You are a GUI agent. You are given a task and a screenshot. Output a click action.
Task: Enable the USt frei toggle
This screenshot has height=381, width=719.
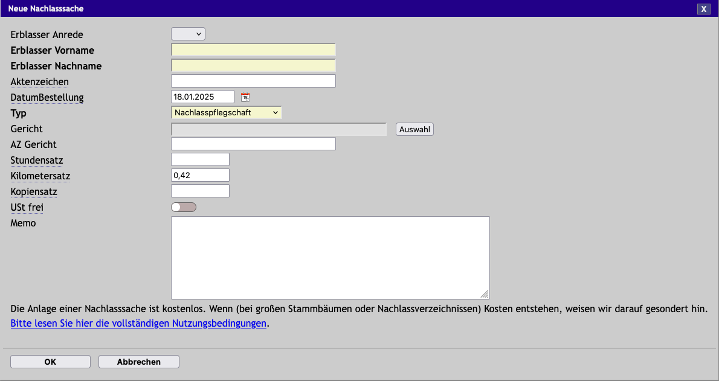point(183,207)
